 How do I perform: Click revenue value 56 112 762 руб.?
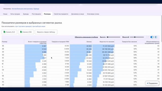[x=109, y=55]
